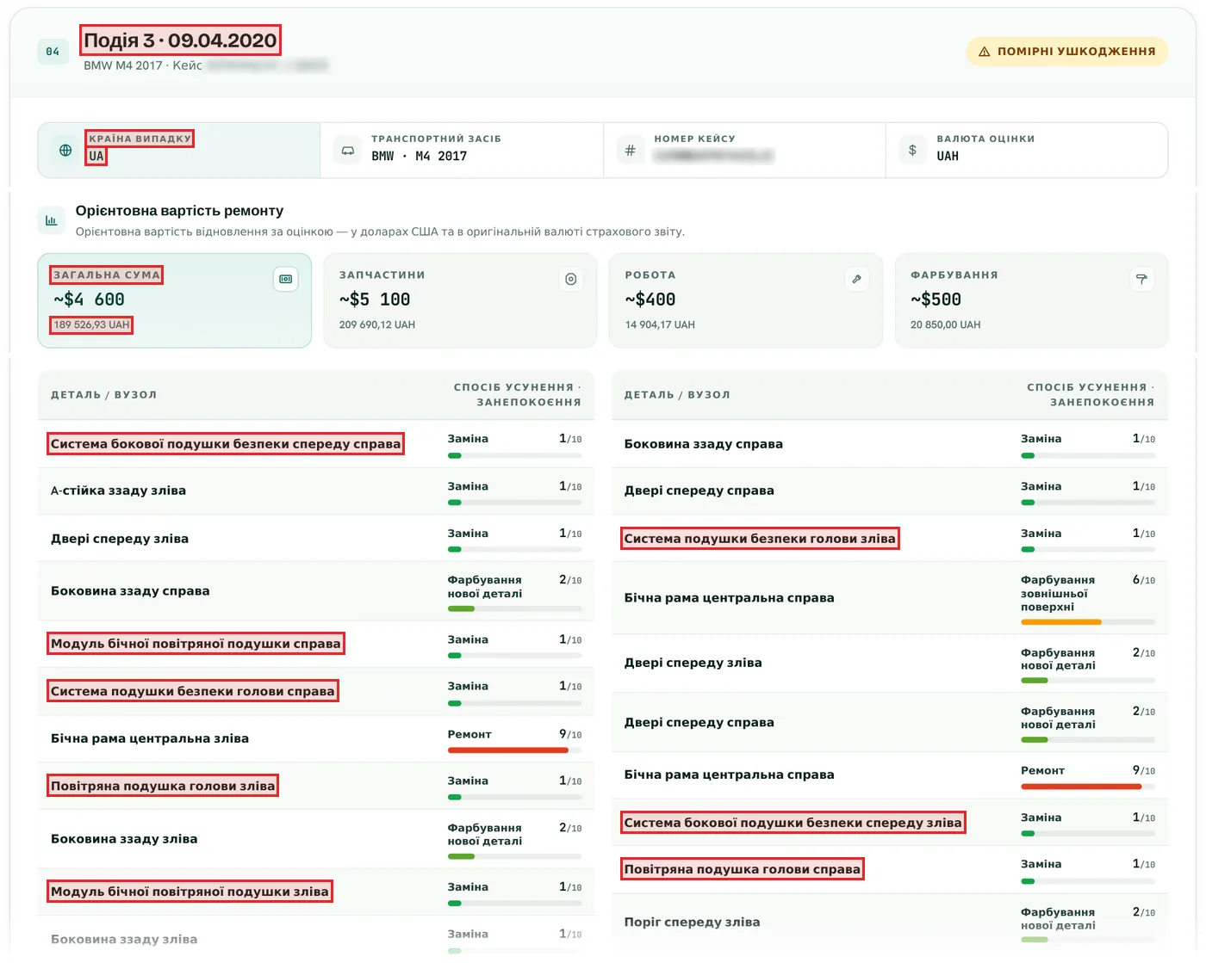Select row А-стійка ззаду зліва

(316, 491)
